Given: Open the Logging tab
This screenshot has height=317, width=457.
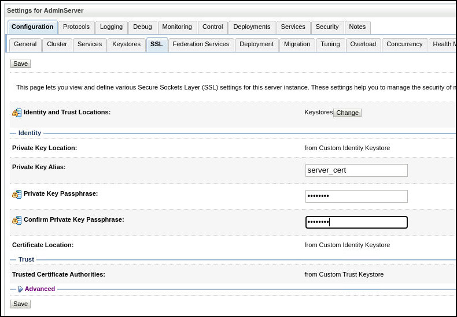Looking at the screenshot, I should point(111,27).
